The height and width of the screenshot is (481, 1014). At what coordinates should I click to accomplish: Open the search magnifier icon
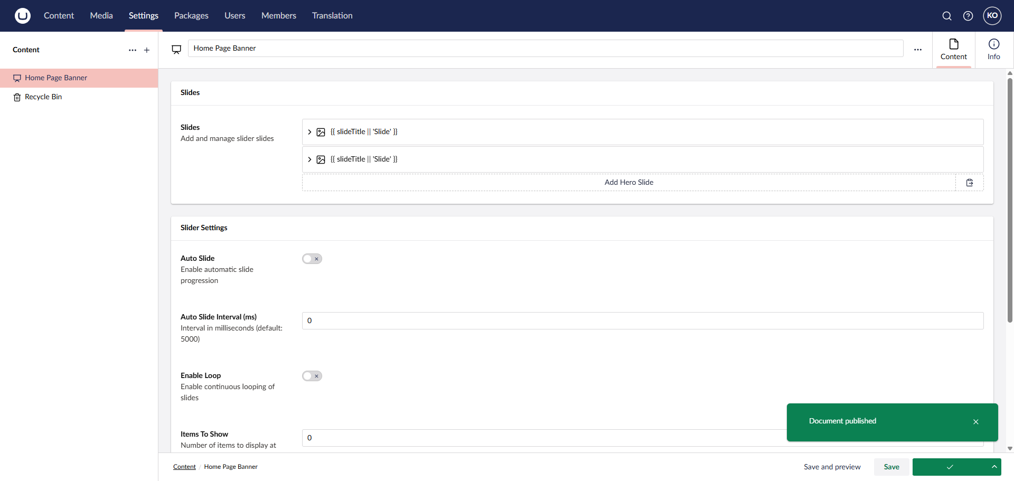(x=947, y=16)
